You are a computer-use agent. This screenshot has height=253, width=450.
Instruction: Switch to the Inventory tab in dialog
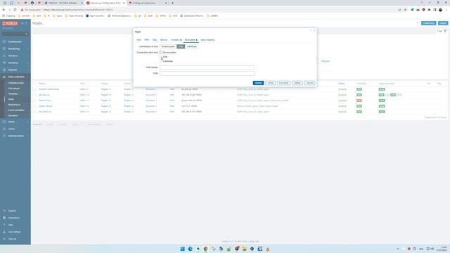coord(176,40)
